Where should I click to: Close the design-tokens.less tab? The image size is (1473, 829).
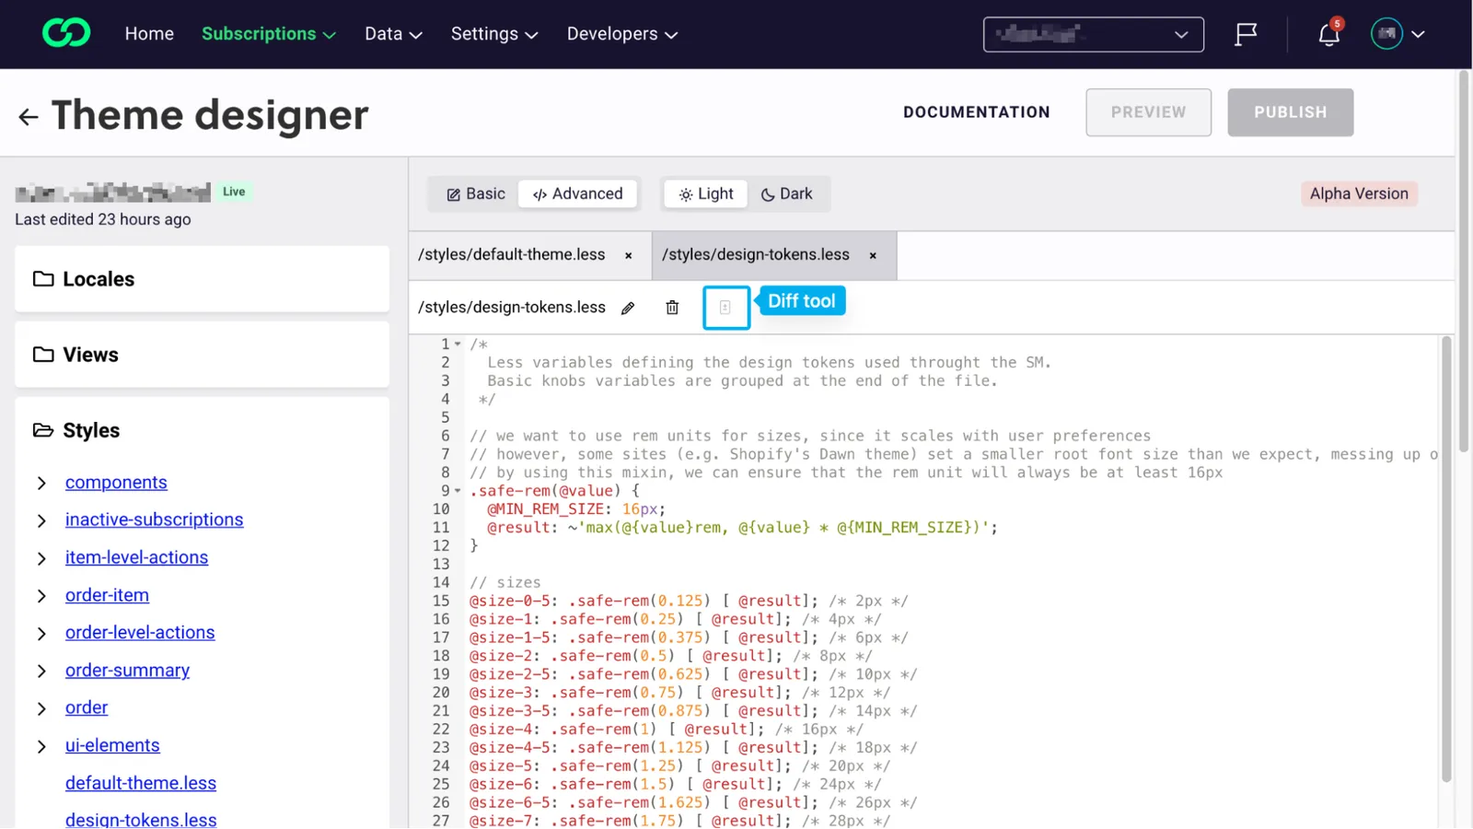[x=873, y=255]
